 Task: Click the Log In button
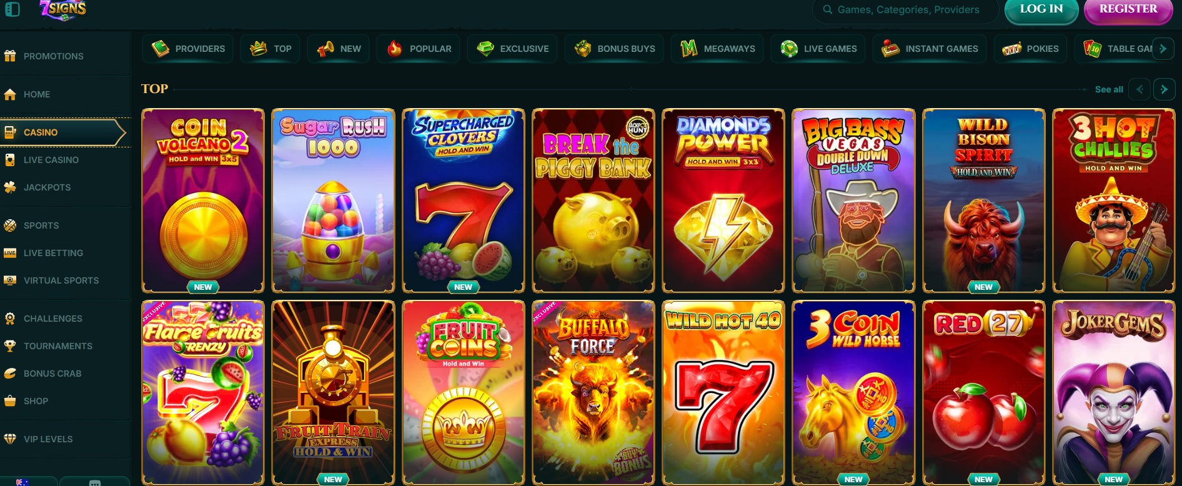(1041, 9)
